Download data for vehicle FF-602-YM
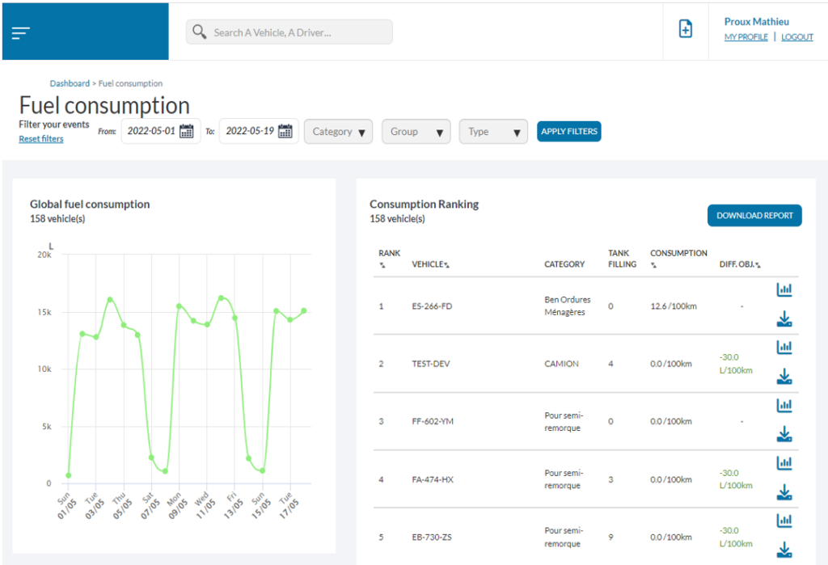 pos(784,436)
